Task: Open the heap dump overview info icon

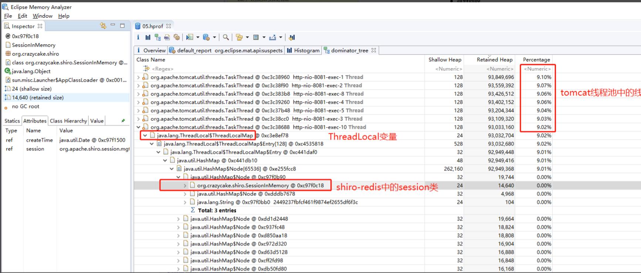Action: click(x=138, y=37)
